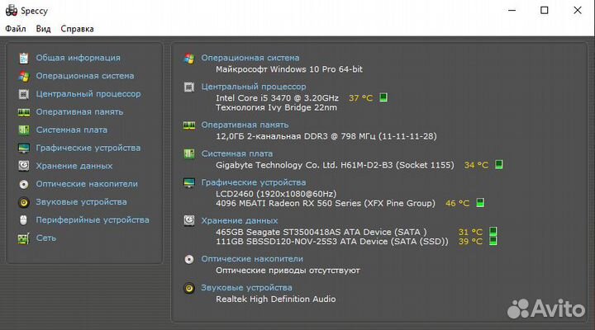
Task: Click the Оптические накопители sidebar disc icon
Action: pos(23,184)
